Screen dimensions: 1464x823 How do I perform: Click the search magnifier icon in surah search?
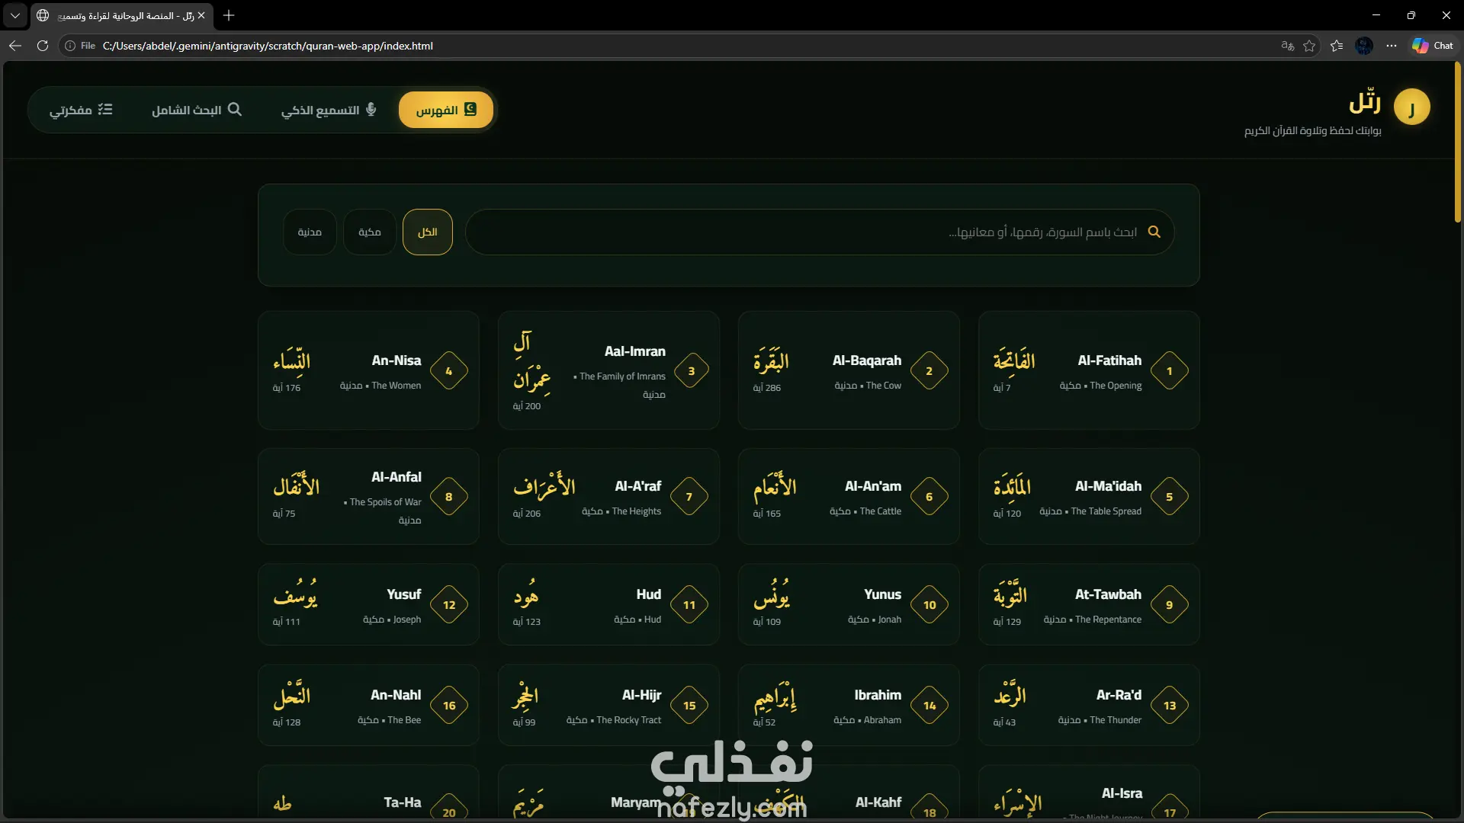pyautogui.click(x=1154, y=232)
